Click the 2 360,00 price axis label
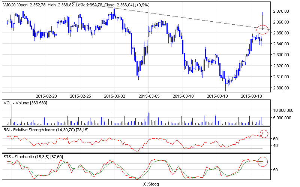300x187 pixels. [x=281, y=22]
